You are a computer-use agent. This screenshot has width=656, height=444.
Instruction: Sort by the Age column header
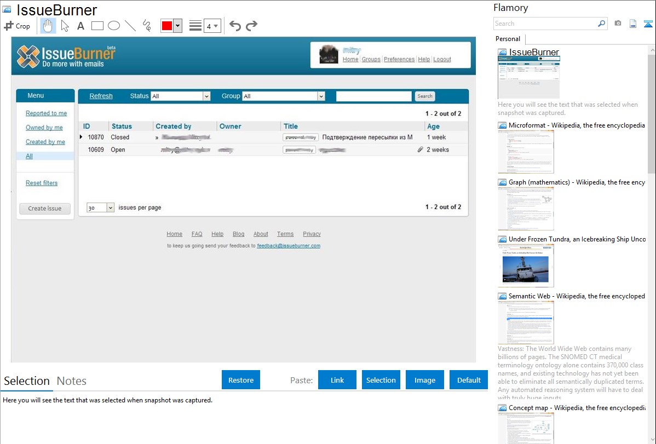(x=433, y=126)
